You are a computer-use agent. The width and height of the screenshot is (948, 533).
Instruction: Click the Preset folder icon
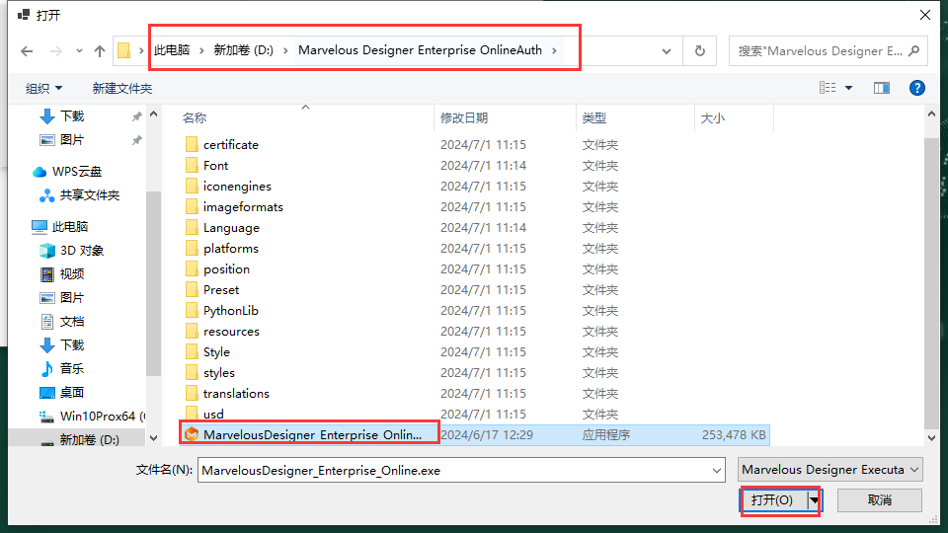click(x=192, y=289)
